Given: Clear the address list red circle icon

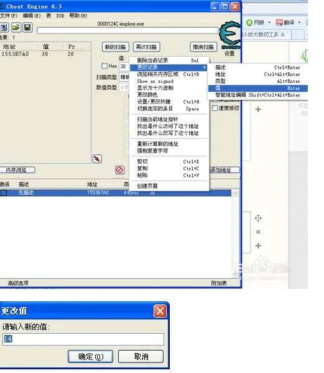Looking at the screenshot, I should pos(119,170).
